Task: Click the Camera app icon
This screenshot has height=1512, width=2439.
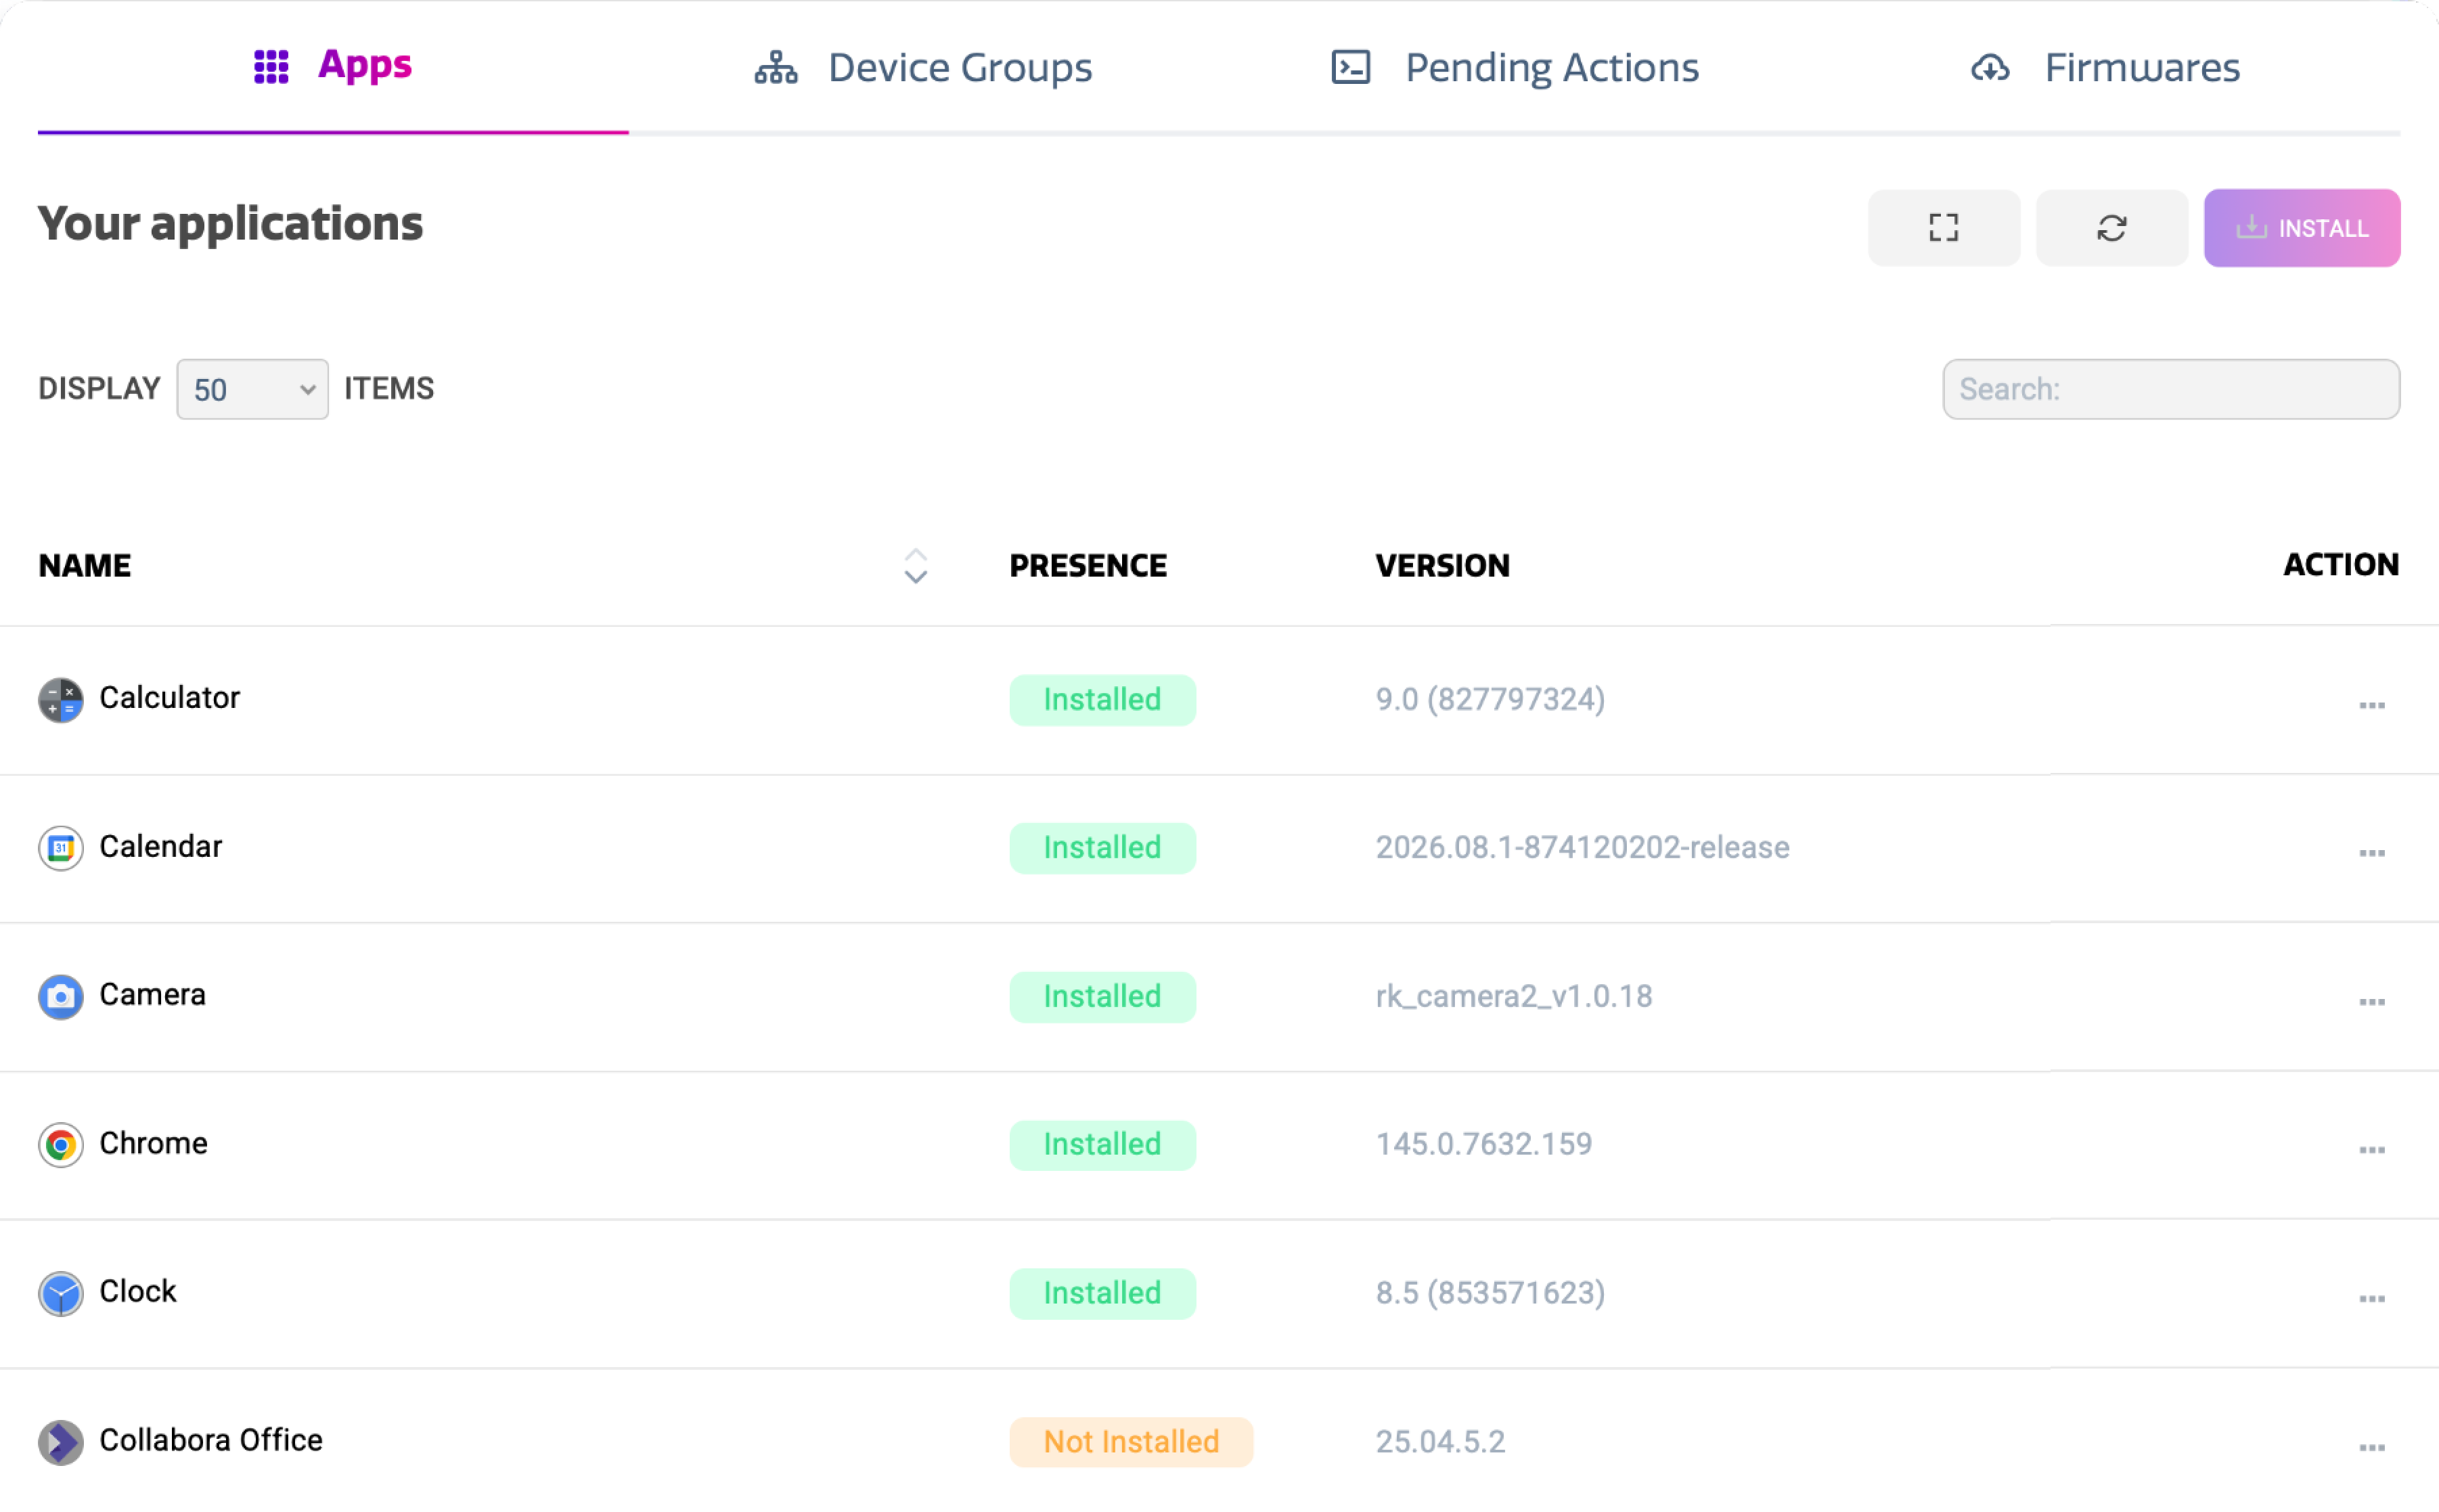Action: tap(61, 996)
